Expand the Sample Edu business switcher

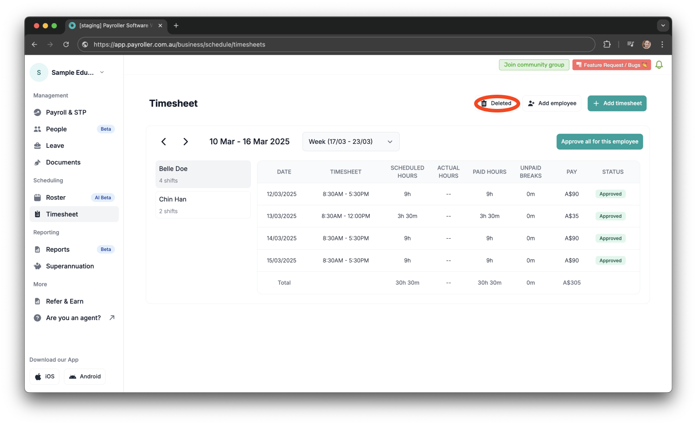tap(102, 72)
